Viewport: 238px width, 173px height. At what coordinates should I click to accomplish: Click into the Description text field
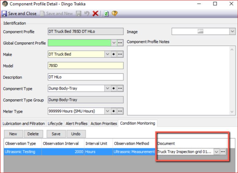(86, 77)
